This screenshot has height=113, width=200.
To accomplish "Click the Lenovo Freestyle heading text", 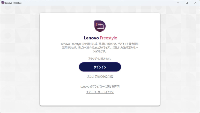I will [x=100, y=38].
